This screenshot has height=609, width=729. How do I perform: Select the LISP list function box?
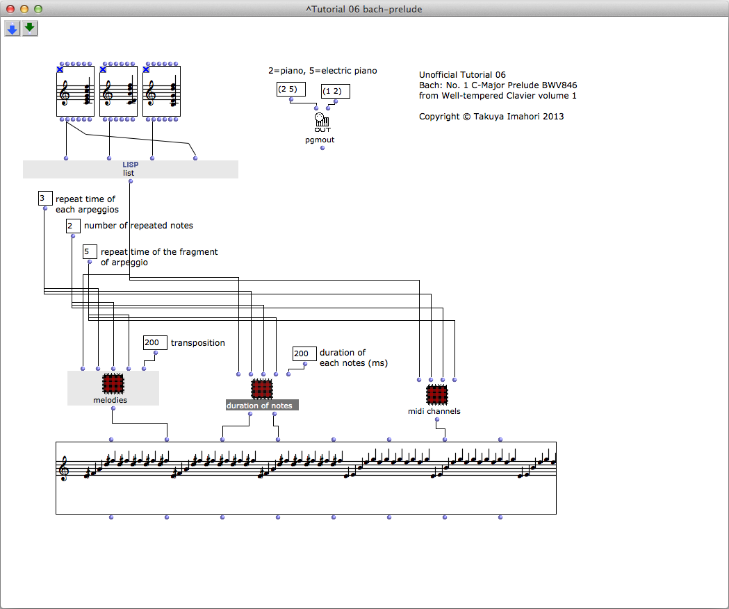[x=131, y=169]
